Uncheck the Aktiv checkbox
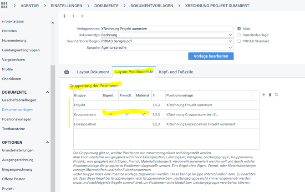The height and width of the screenshot is (192, 305). [239, 29]
